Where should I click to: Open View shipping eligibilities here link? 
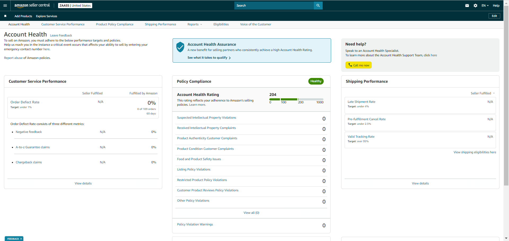(x=475, y=152)
